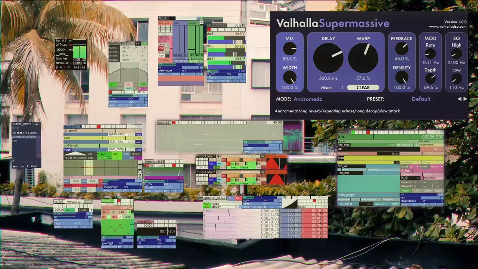
Task: Open the Default preset menu
Action: click(x=421, y=99)
